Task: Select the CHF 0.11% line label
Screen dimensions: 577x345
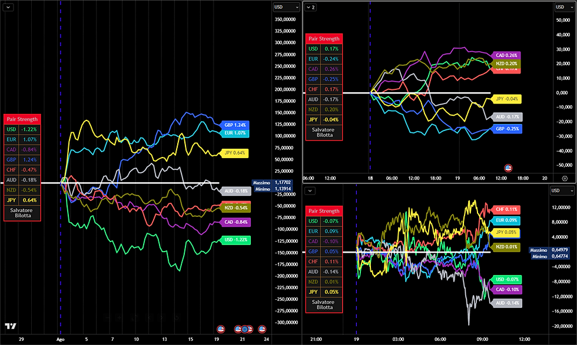Action: coord(506,209)
